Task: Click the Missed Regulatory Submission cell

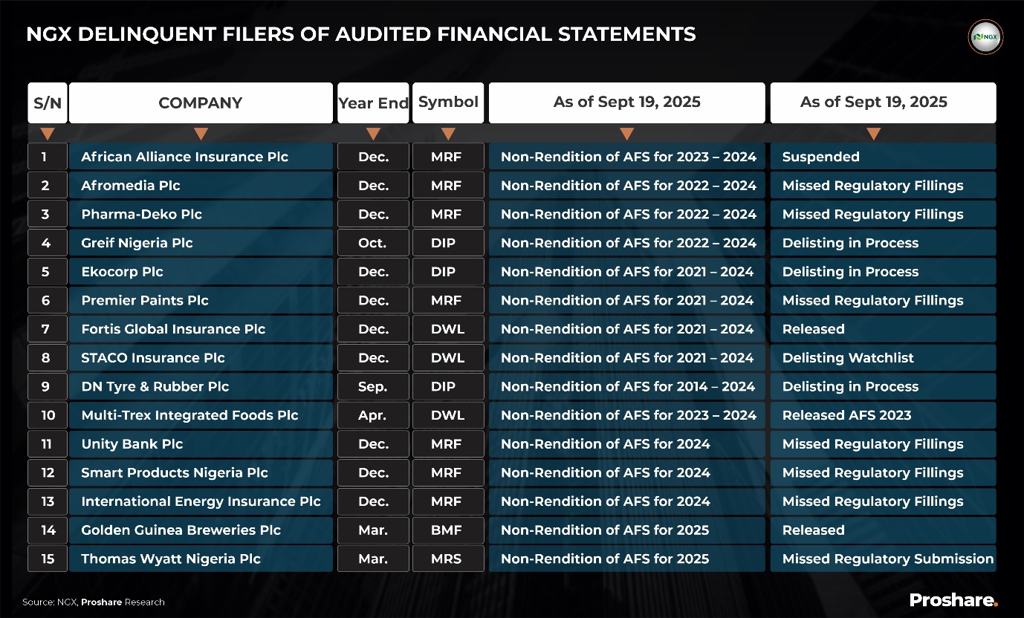Action: pyautogui.click(x=887, y=559)
